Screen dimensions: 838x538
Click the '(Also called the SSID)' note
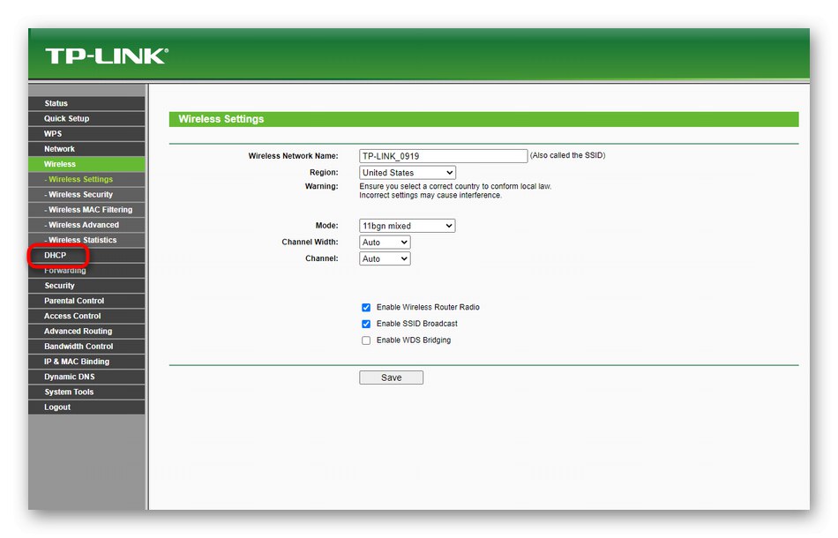point(567,155)
